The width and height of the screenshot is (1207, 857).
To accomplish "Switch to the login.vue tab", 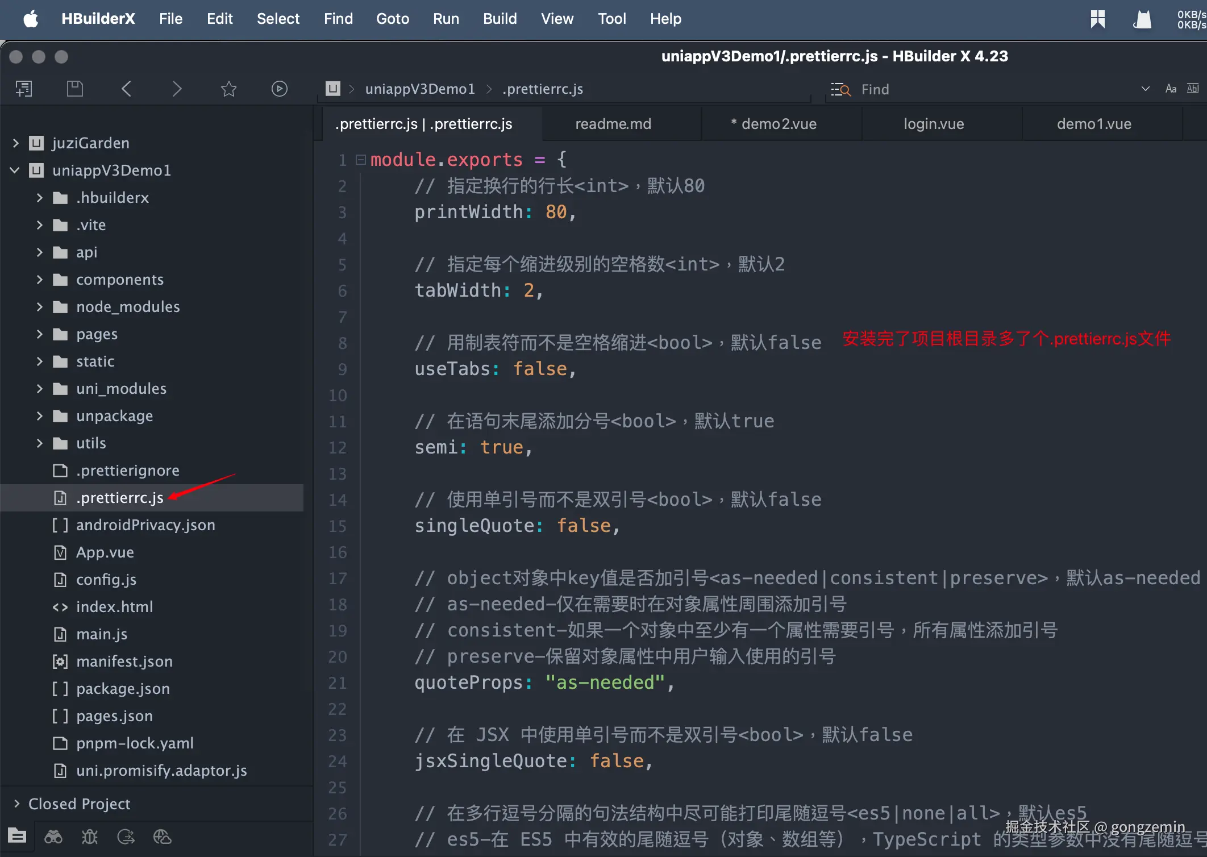I will 934,124.
